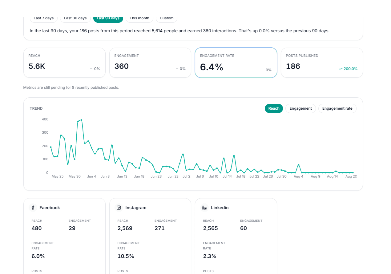Click the Facebook platform icon
This screenshot has height=274, width=391.
(x=33, y=208)
